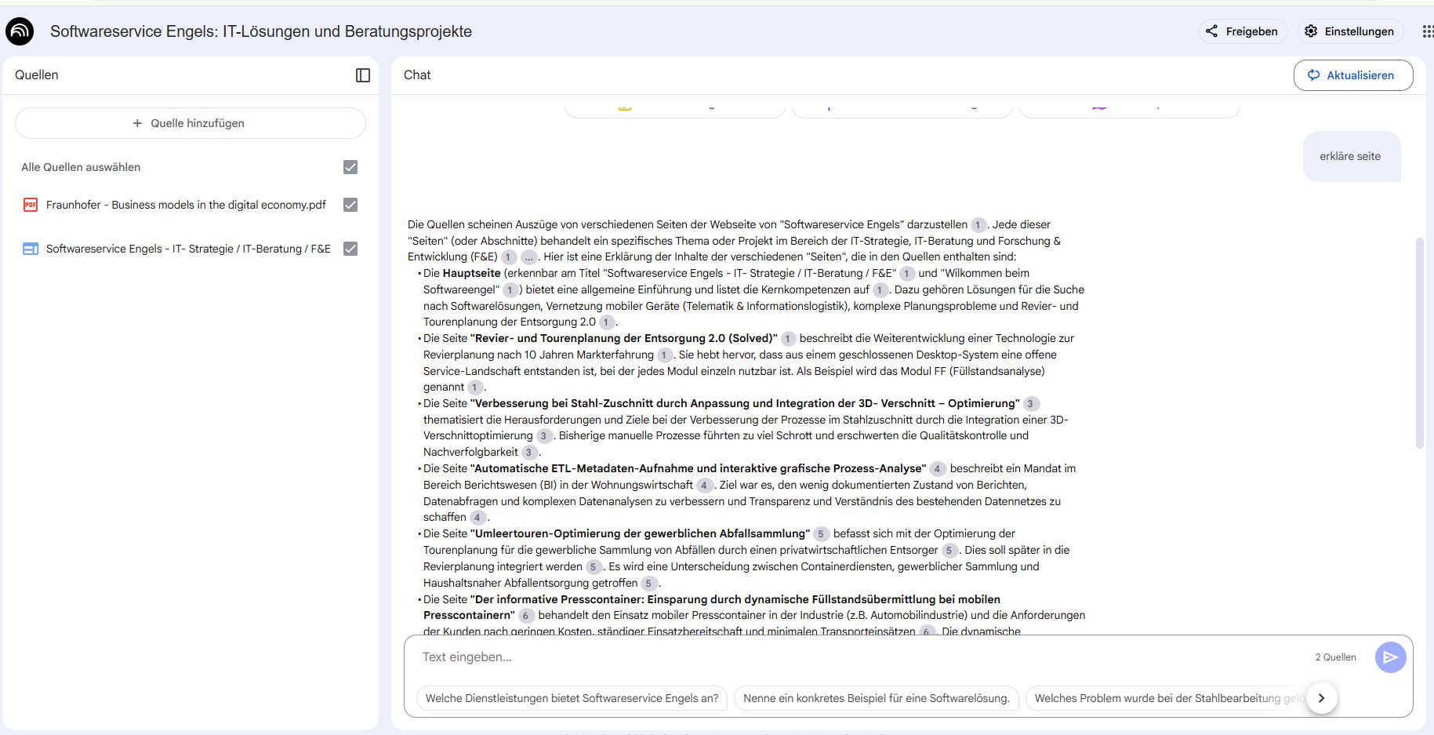This screenshot has height=735, width=1434.
Task: Click the NotebookLM logo icon
Action: [x=20, y=31]
